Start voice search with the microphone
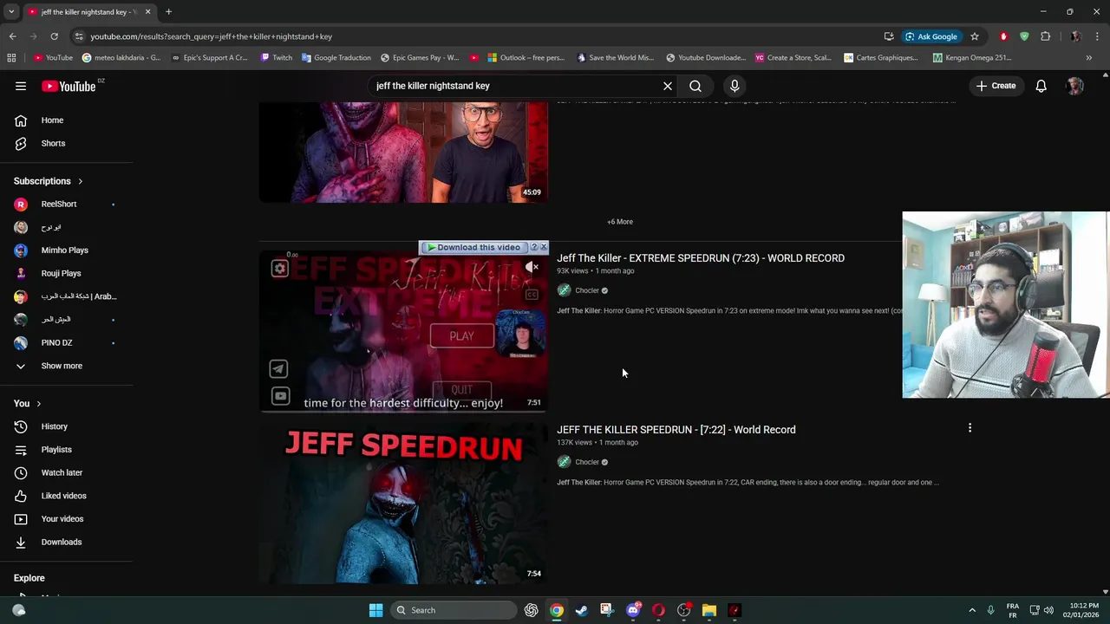Screen dimensions: 1110x624 735,86
